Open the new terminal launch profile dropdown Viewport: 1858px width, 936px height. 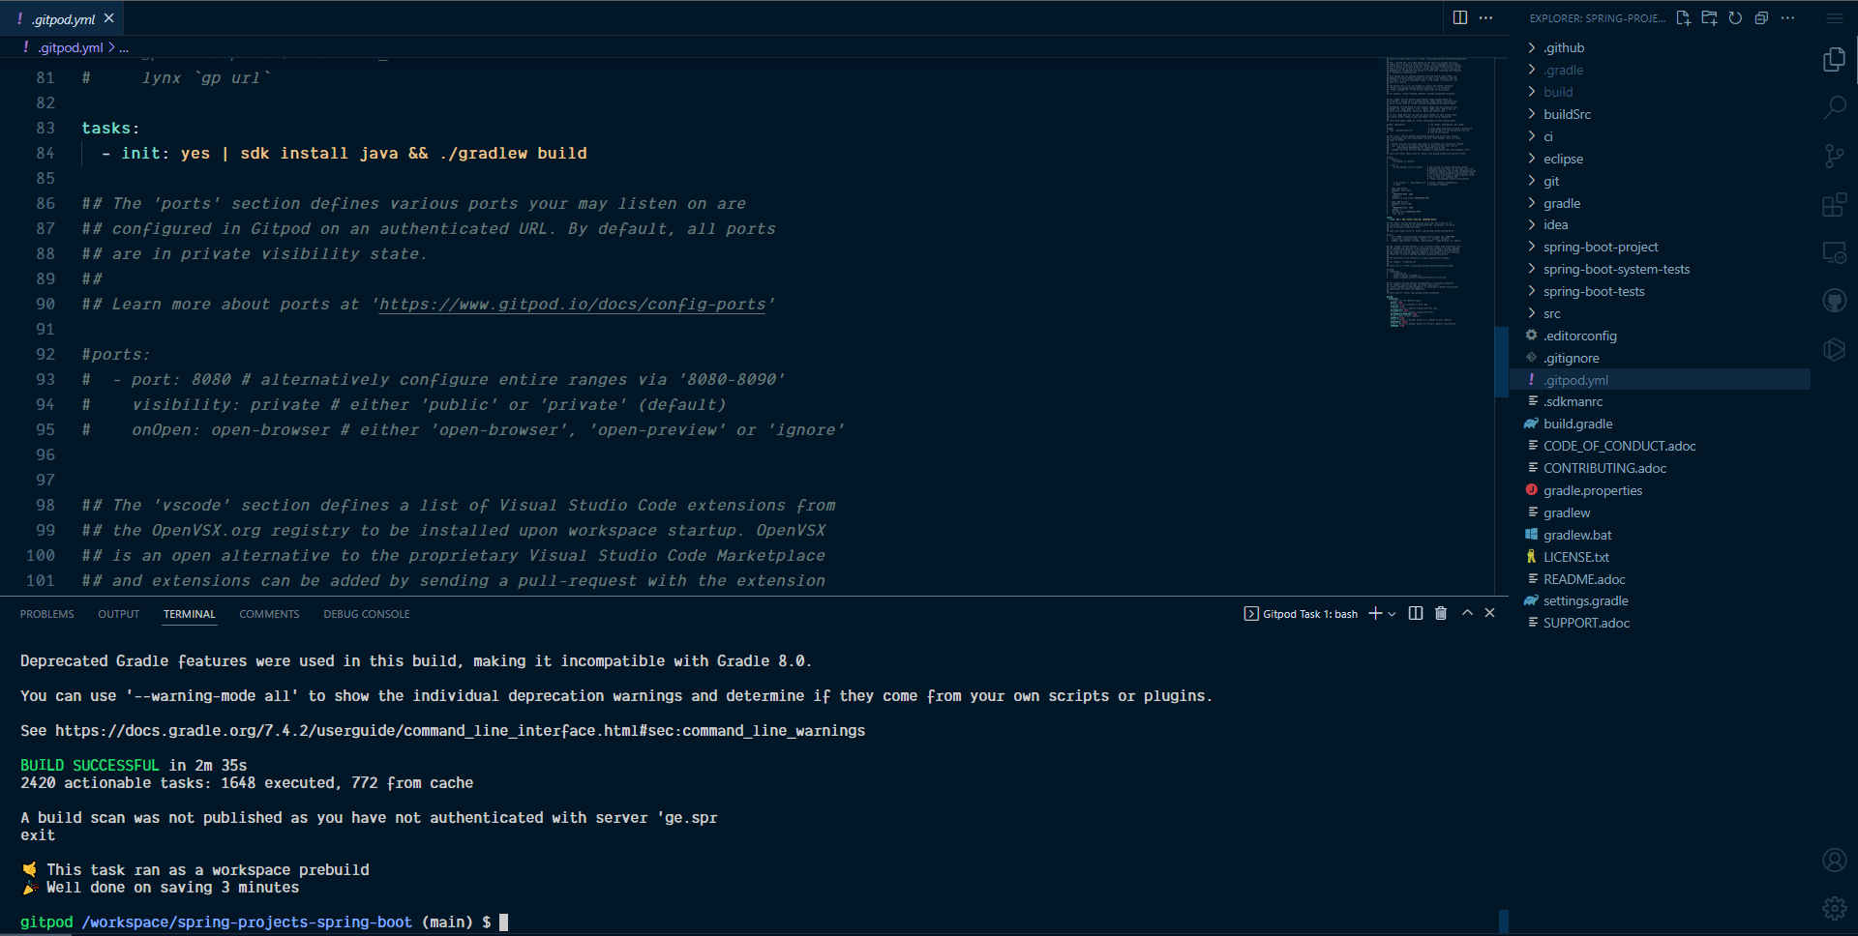1393,614
